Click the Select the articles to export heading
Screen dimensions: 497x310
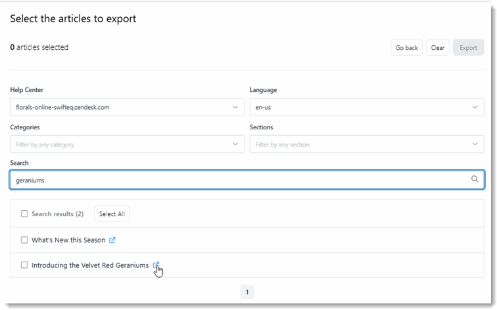click(73, 18)
